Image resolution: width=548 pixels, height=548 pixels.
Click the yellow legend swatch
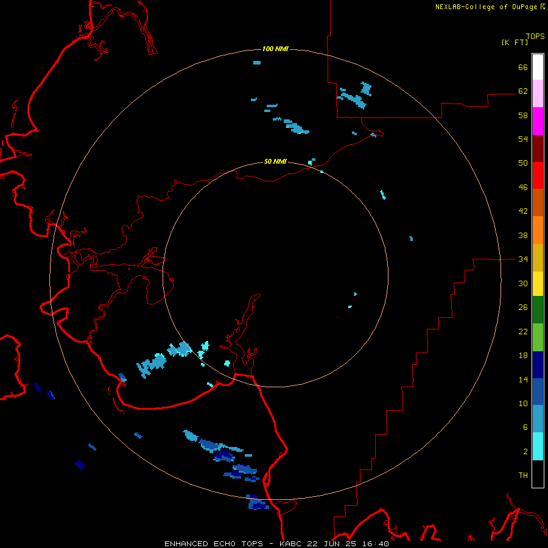coord(538,283)
